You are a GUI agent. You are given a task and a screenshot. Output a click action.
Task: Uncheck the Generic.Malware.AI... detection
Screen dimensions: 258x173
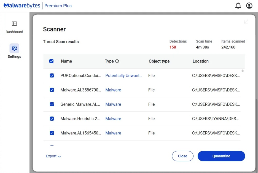coord(52,104)
